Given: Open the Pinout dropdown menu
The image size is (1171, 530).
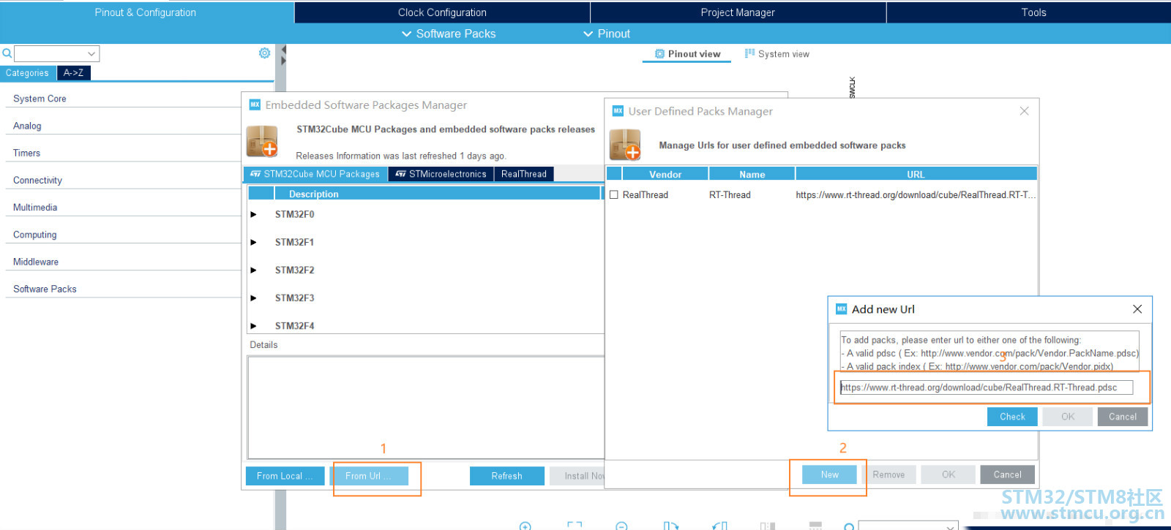Looking at the screenshot, I should [606, 34].
